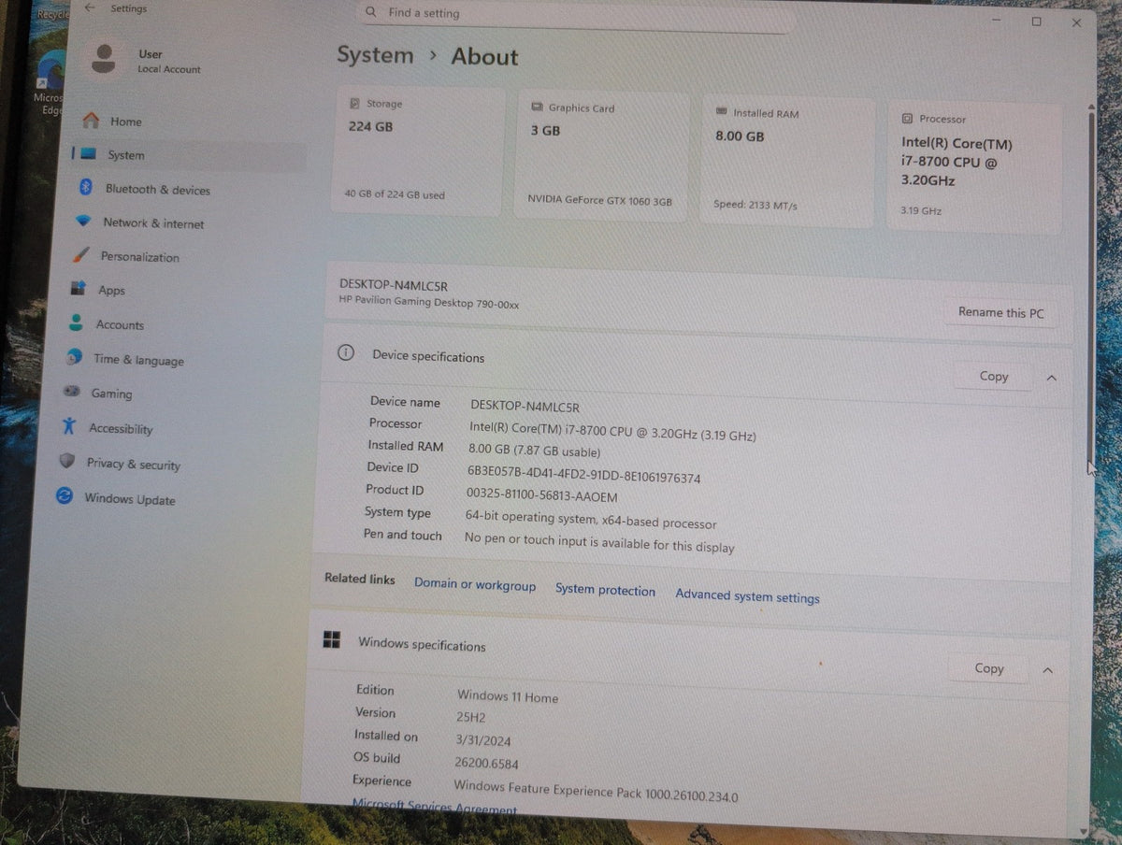Click the Installed on date 3/31/2024
This screenshot has height=845, width=1122.
(x=482, y=739)
